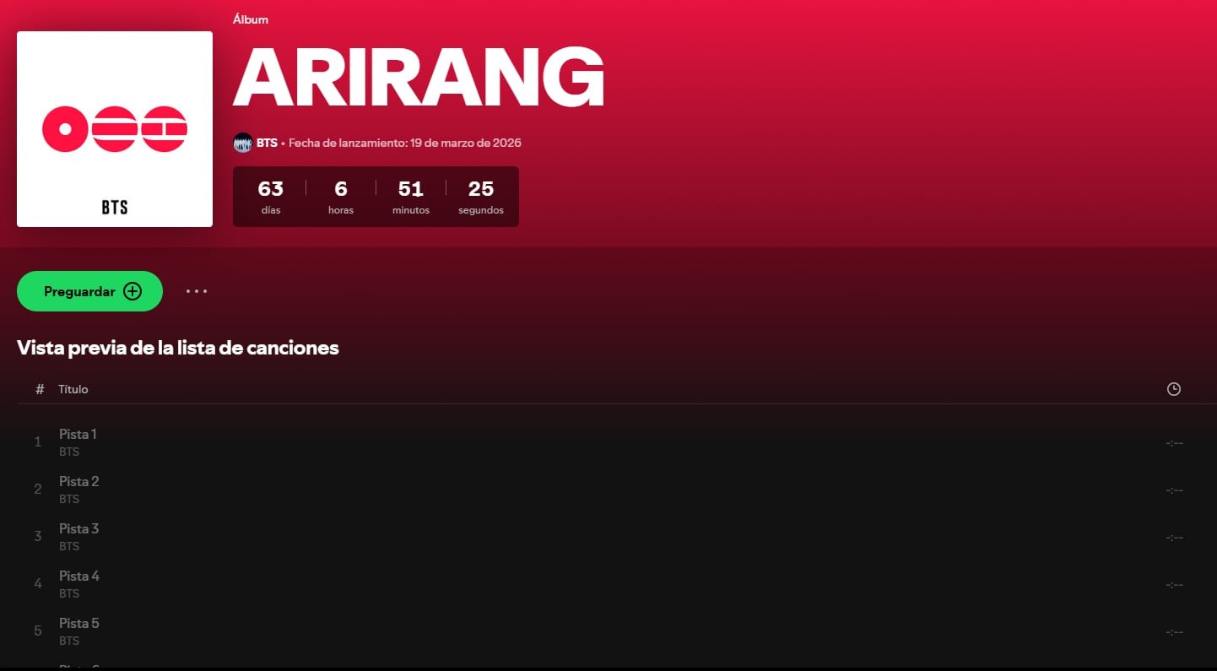Open the three-dot more options menu
Image resolution: width=1217 pixels, height=671 pixels.
[196, 290]
